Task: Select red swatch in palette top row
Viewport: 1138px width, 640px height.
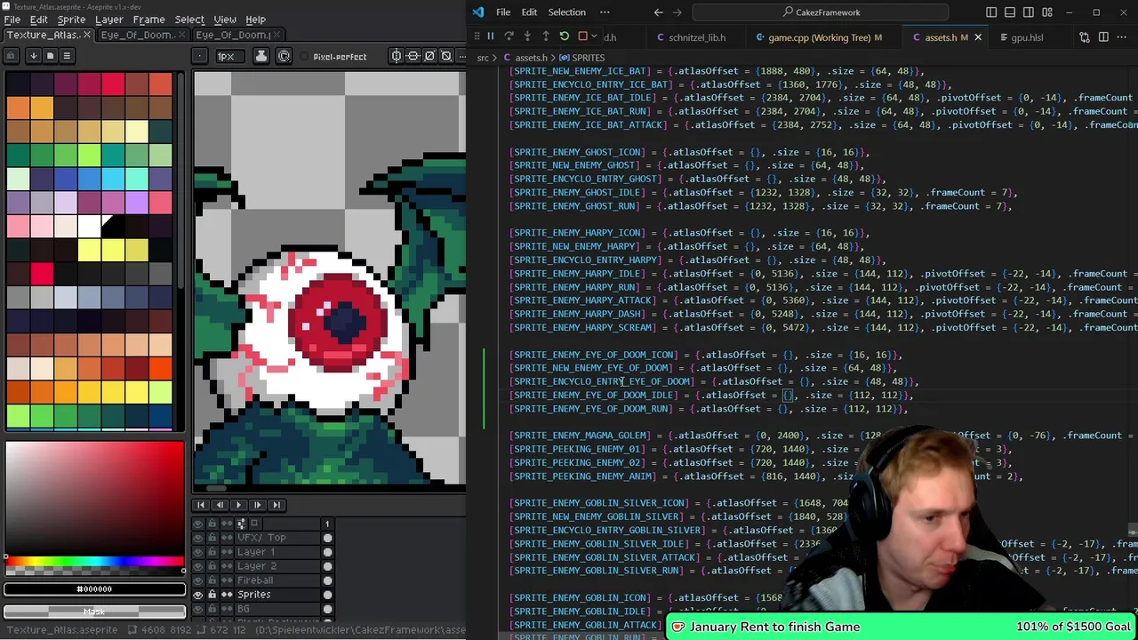Action: tap(112, 84)
